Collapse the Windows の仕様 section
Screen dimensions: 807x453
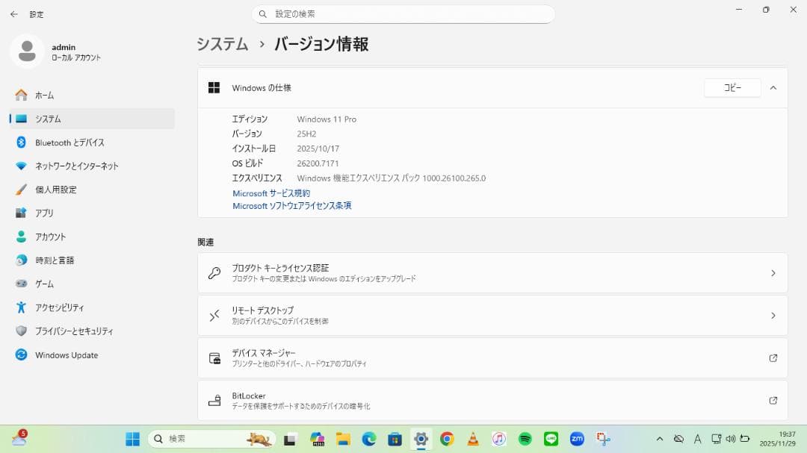pos(773,88)
